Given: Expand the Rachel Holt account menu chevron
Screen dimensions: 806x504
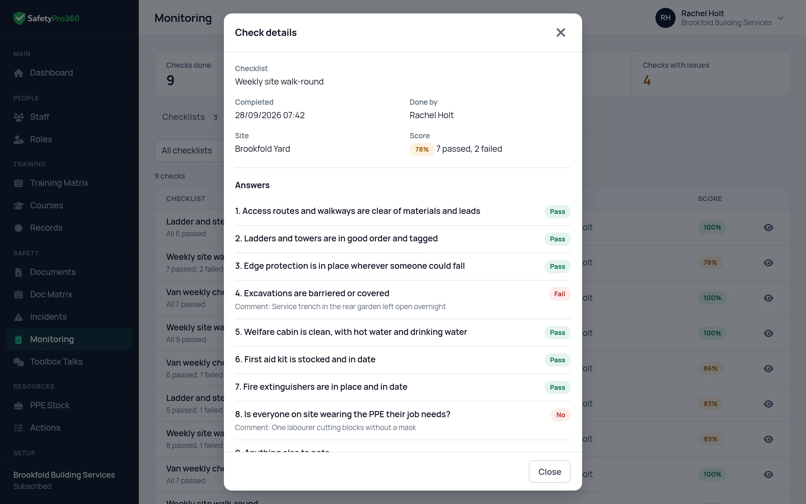Looking at the screenshot, I should [x=780, y=18].
